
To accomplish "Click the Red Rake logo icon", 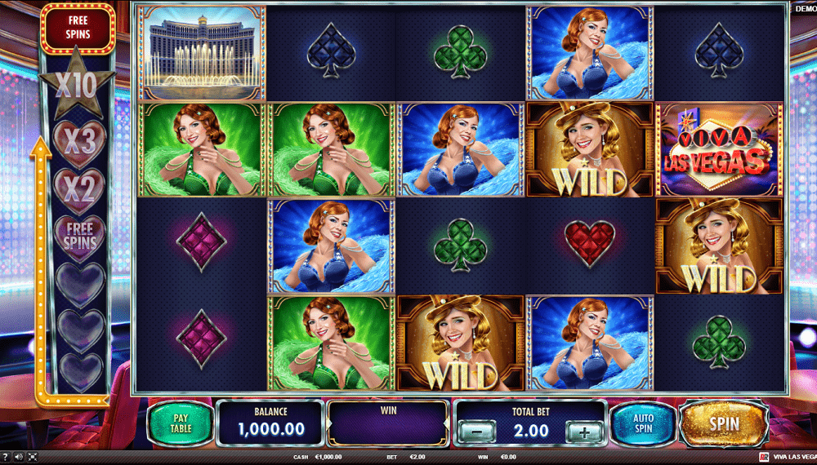I will [x=764, y=457].
